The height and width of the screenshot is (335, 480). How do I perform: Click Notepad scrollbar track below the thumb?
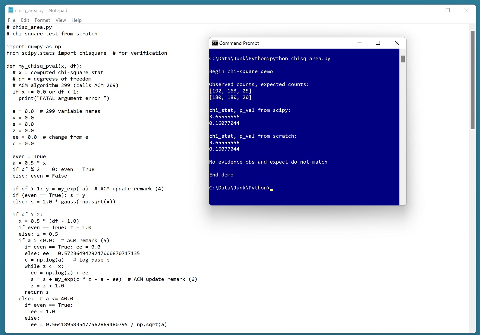pos(472,223)
